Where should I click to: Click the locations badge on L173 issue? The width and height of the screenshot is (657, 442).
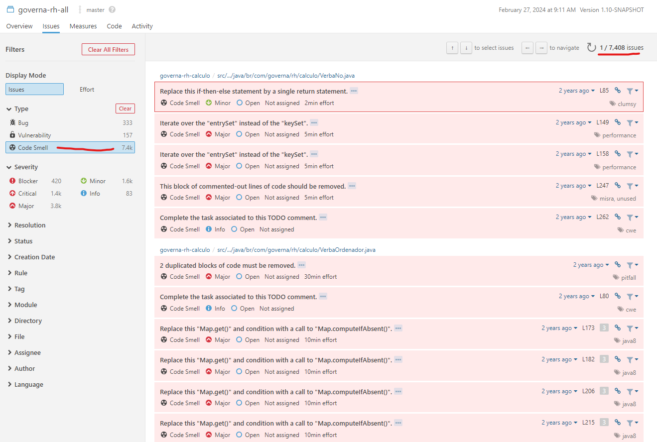tap(604, 328)
